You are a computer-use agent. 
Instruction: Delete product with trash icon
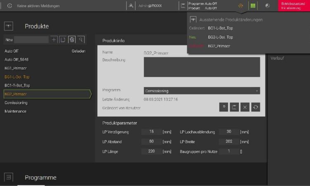coord(72,40)
